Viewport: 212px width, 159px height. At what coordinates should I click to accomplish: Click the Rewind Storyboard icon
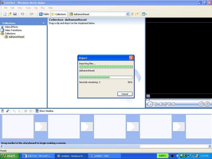pyautogui.click(x=25, y=111)
